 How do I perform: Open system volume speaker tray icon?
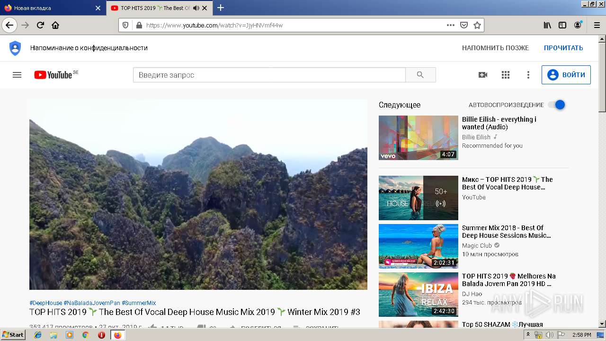[549, 335]
